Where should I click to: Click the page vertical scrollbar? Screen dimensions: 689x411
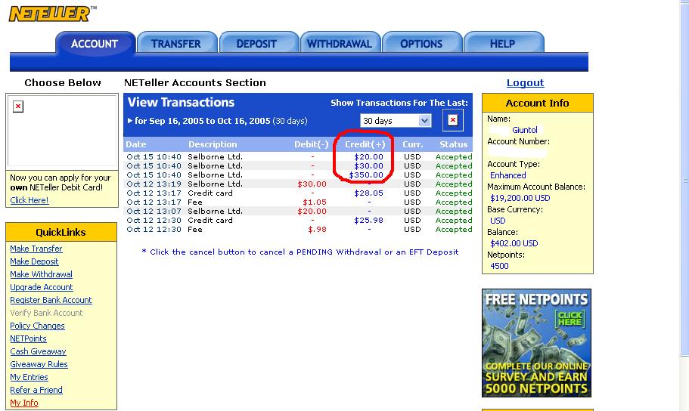click(x=684, y=180)
